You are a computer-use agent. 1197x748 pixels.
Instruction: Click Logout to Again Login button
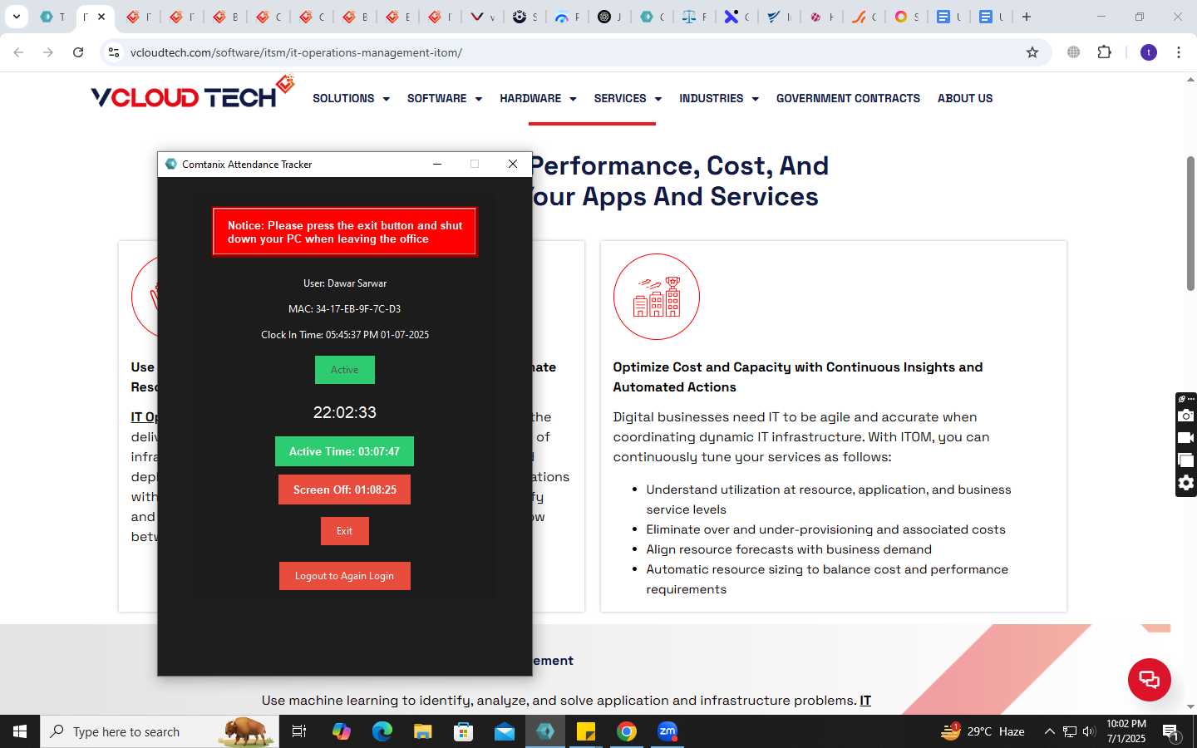click(344, 576)
